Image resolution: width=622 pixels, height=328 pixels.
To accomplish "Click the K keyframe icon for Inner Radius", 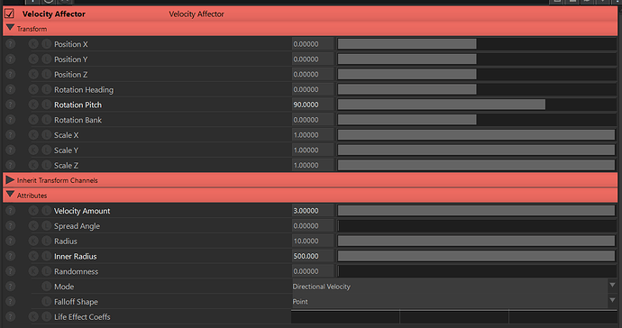I will coord(33,256).
